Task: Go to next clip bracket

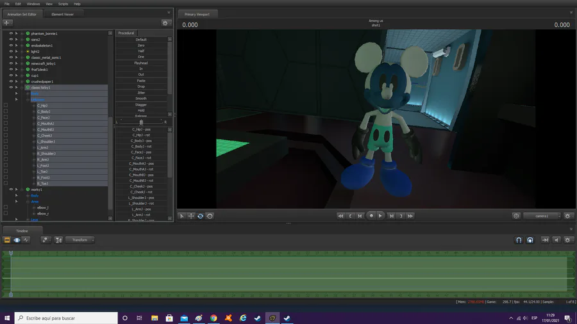Action: [401, 216]
